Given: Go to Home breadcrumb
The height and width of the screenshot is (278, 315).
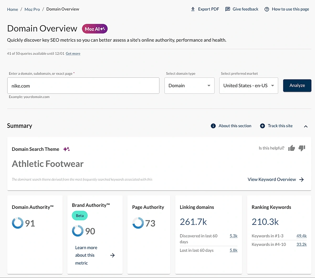Looking at the screenshot, I should (x=13, y=9).
